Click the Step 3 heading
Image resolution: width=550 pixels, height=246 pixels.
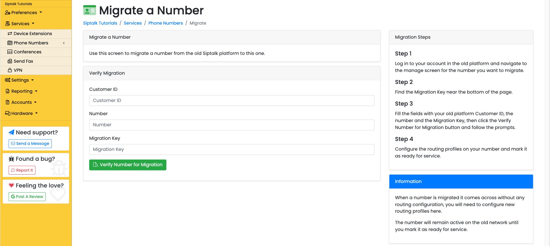[x=404, y=103]
